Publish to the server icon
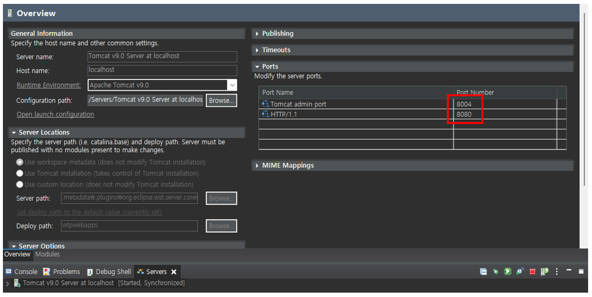 [544, 272]
